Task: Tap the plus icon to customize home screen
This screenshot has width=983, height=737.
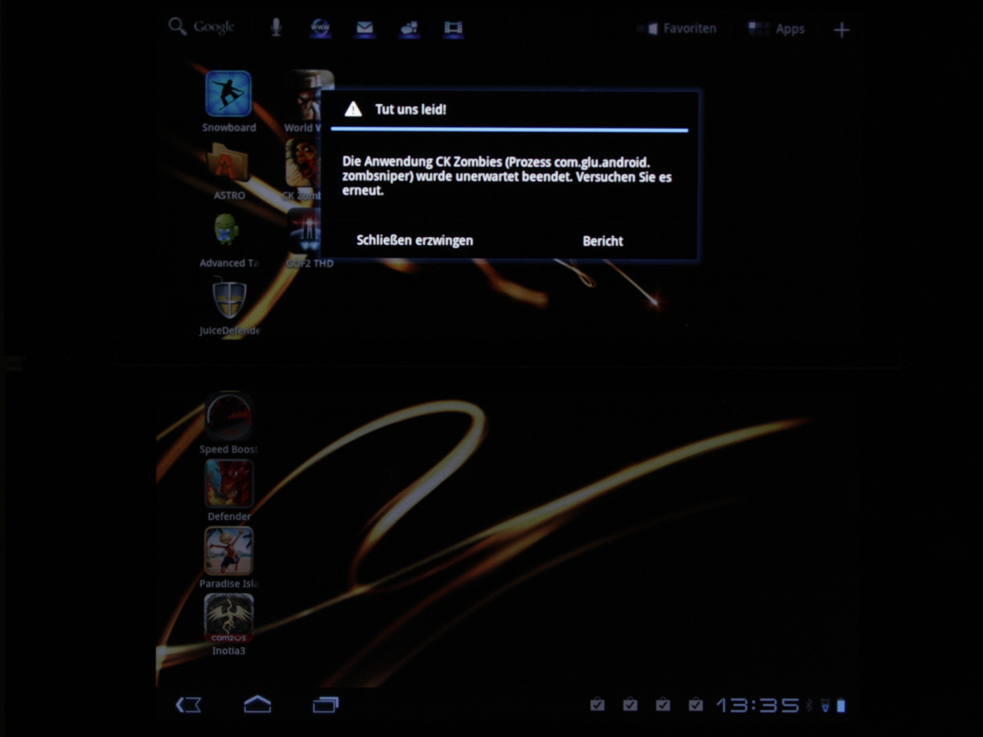Action: point(841,29)
